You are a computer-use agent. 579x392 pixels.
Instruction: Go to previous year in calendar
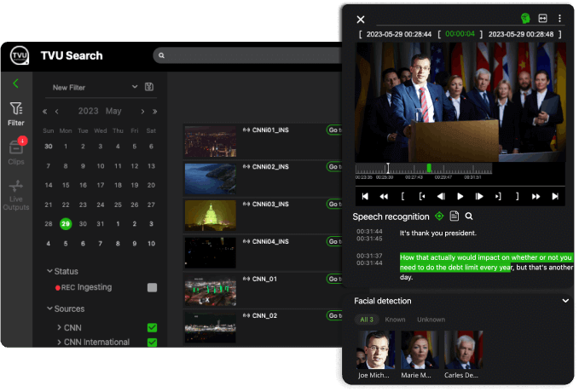tap(44, 112)
